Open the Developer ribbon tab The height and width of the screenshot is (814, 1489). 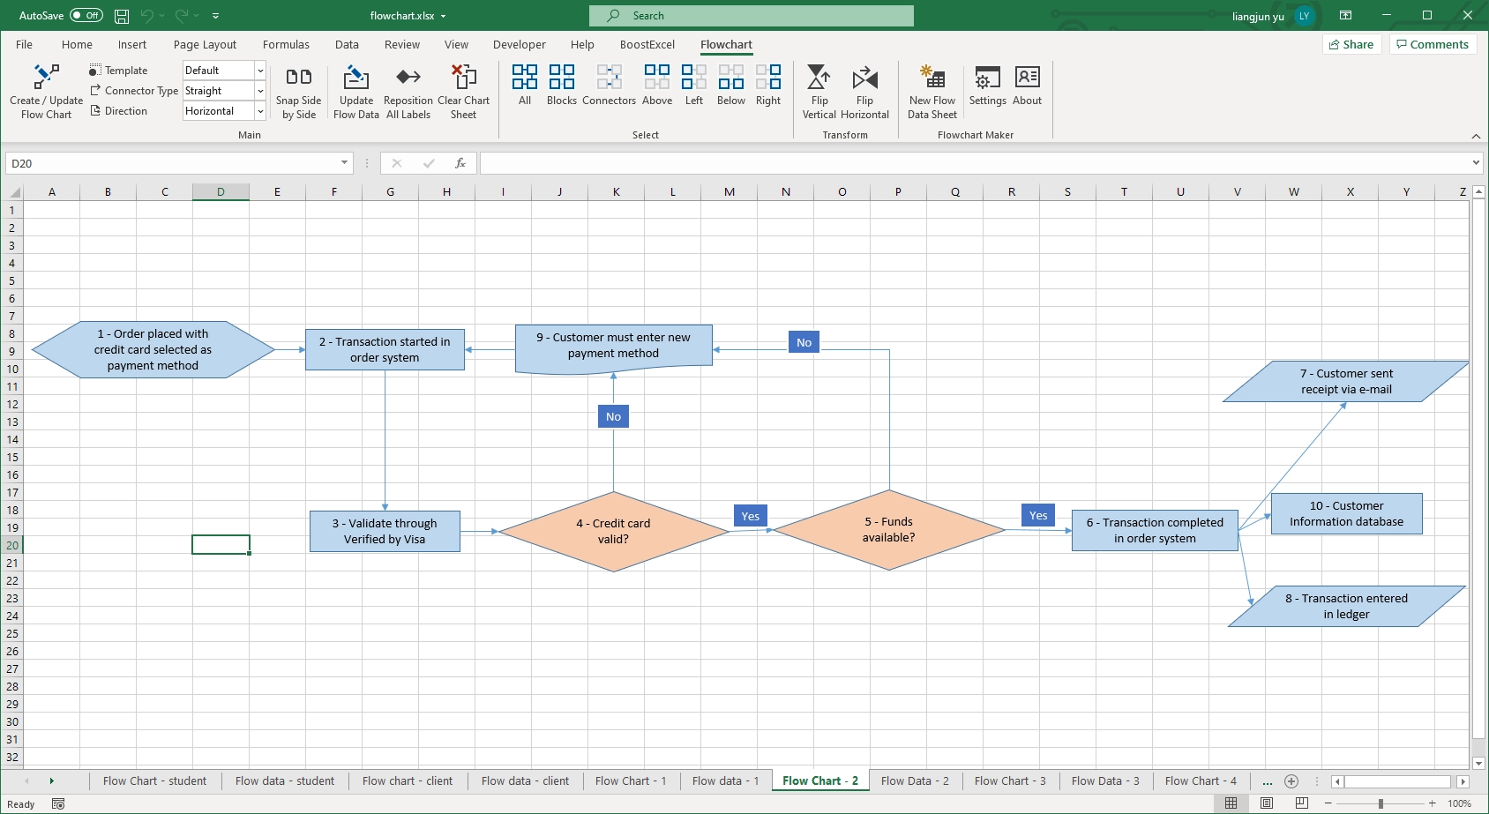pos(519,44)
